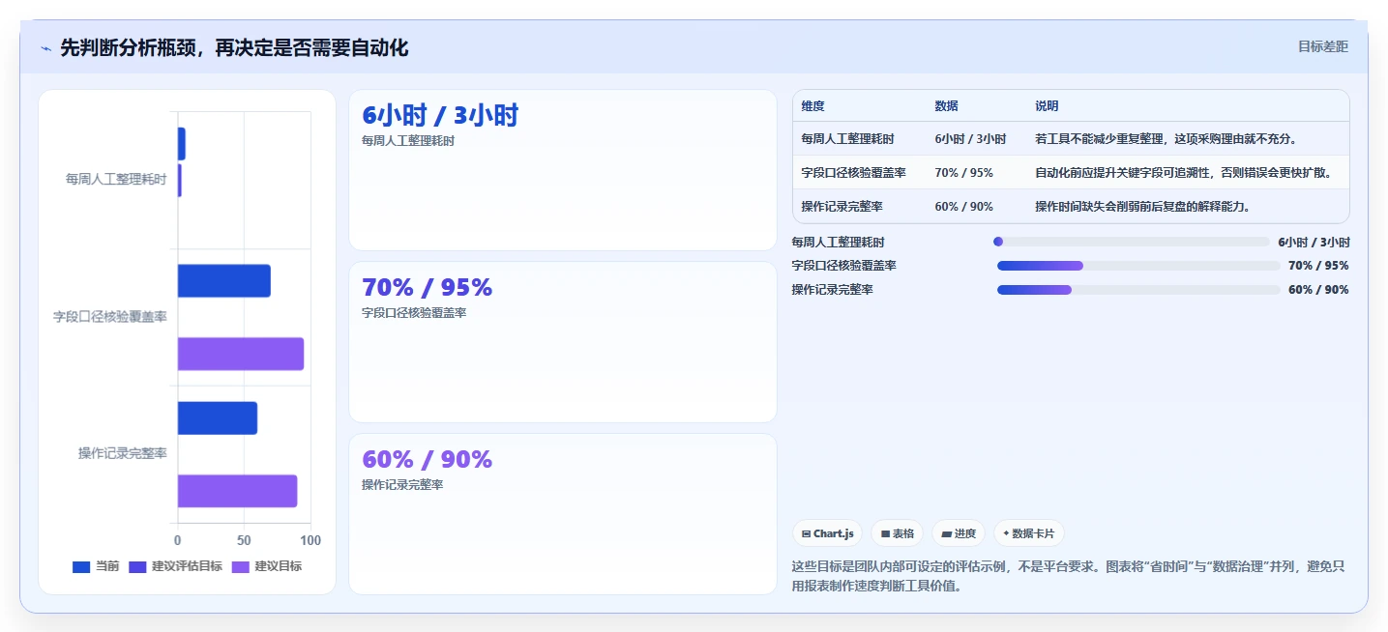Click the 表格 chip with table icon

[x=897, y=533]
